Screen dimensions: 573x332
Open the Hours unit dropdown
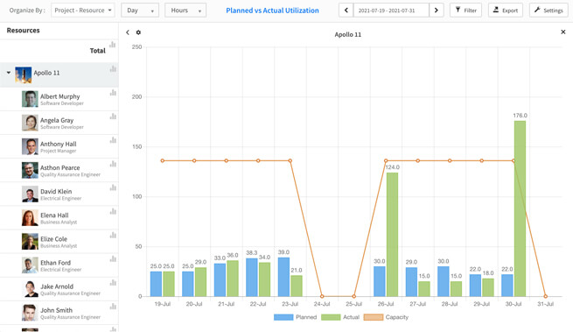tap(185, 11)
